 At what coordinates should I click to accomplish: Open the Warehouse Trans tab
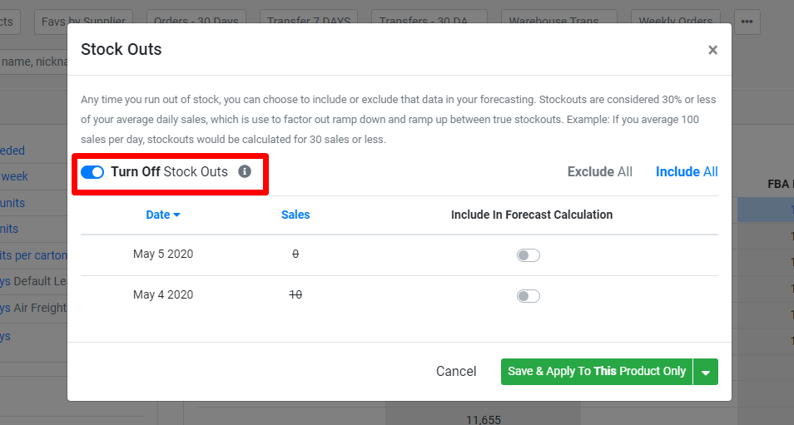[554, 22]
